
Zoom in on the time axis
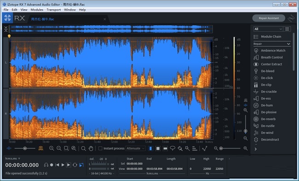(52, 148)
